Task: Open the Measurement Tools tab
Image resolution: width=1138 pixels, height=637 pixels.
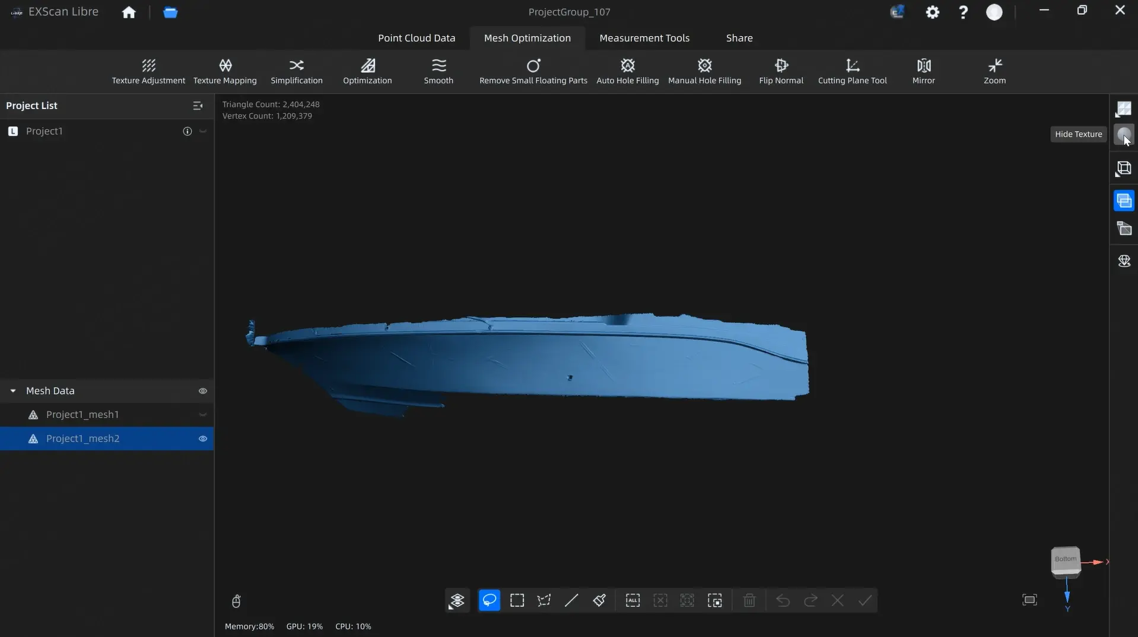Action: click(x=644, y=38)
